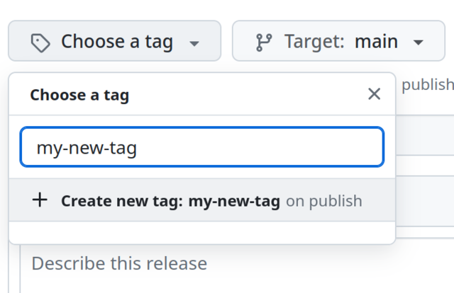This screenshot has height=293, width=454.
Task: Click the empty area below the create tag option
Action: (201, 232)
